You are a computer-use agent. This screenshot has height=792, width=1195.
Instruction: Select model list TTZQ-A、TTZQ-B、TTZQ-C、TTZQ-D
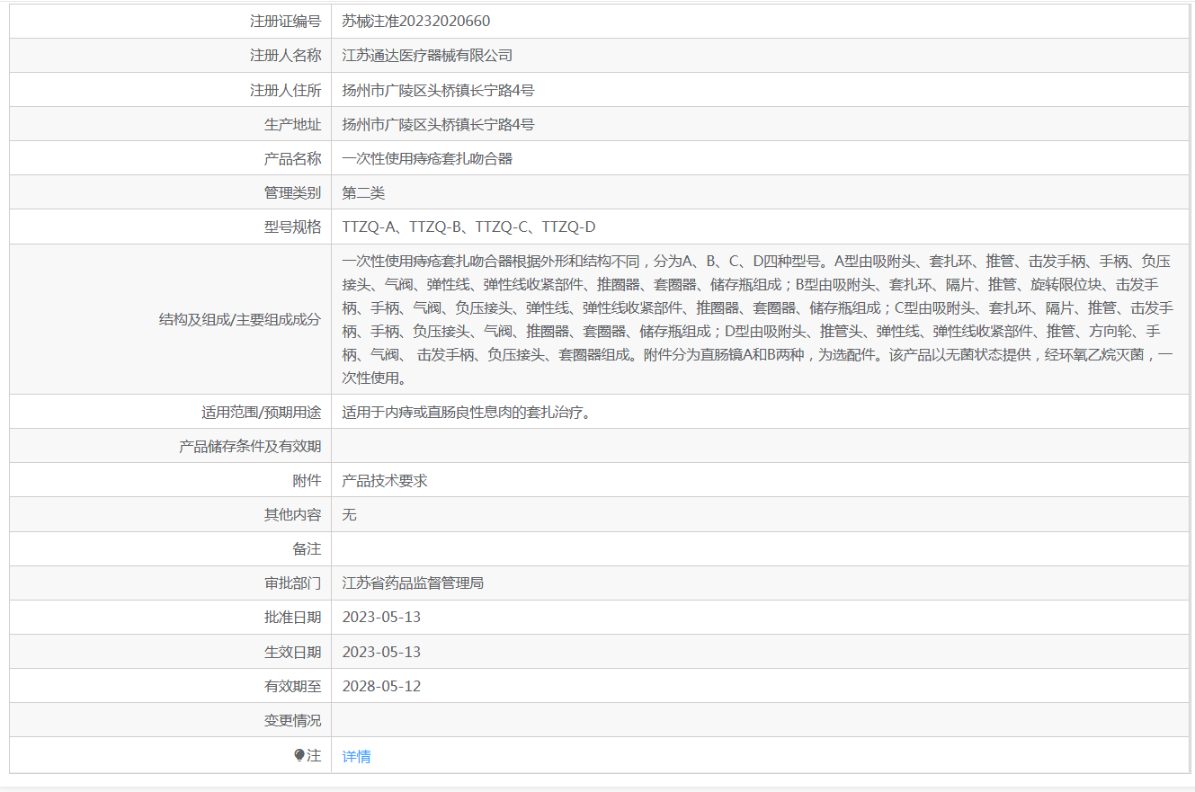[x=468, y=227]
